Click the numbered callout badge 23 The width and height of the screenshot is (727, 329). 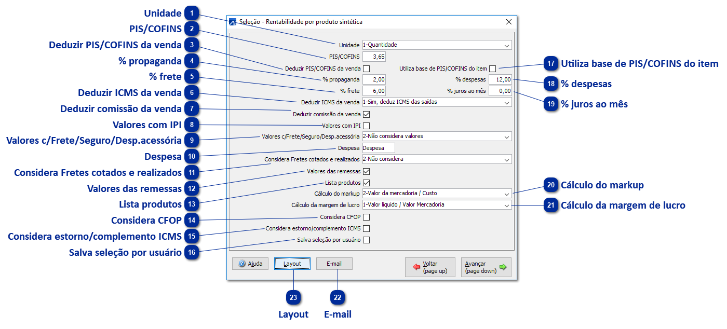pyautogui.click(x=294, y=298)
